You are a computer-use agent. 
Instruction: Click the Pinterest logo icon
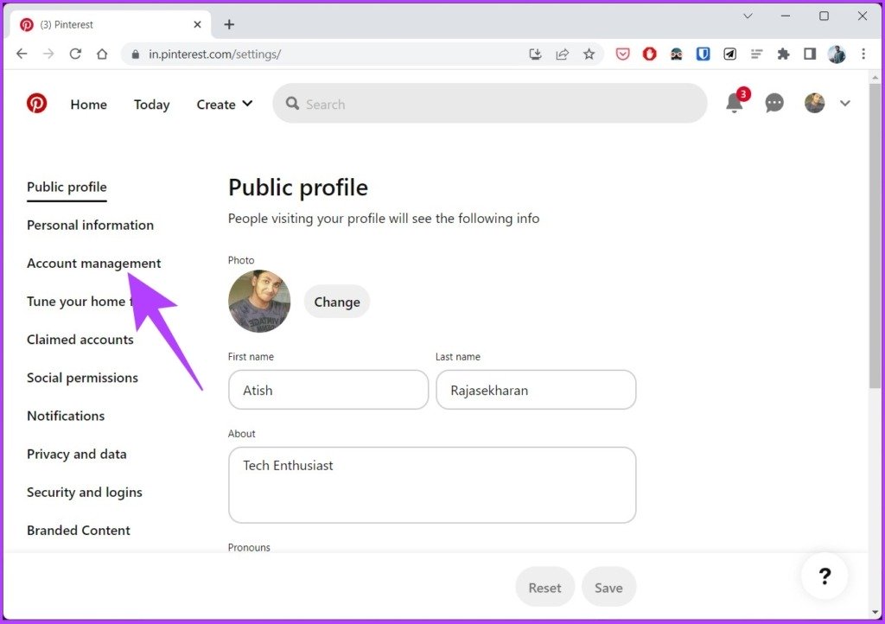(x=36, y=104)
